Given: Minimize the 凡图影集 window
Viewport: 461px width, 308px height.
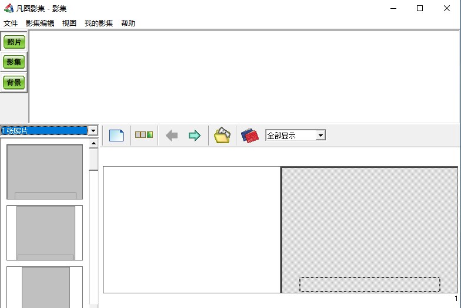Looking at the screenshot, I should [x=393, y=8].
